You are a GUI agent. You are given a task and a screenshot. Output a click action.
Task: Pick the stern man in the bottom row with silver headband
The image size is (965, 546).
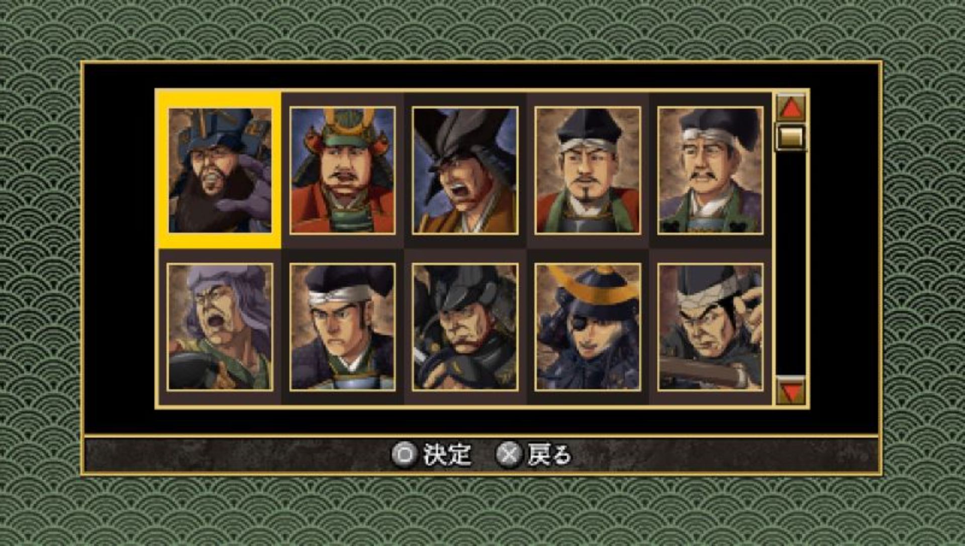coord(342,327)
